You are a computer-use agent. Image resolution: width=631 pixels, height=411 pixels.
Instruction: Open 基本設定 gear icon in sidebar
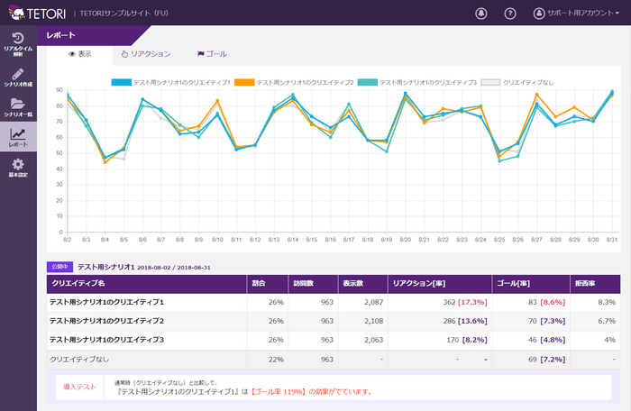coord(18,168)
